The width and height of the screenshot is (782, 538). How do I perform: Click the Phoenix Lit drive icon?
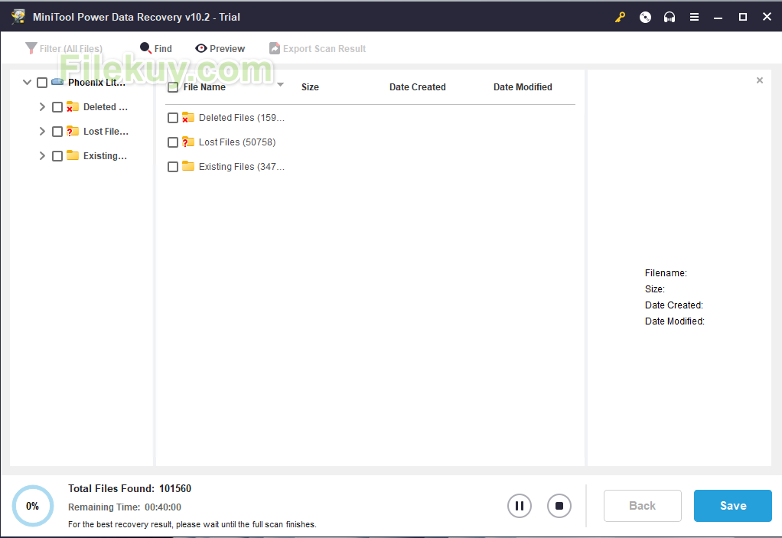(57, 82)
